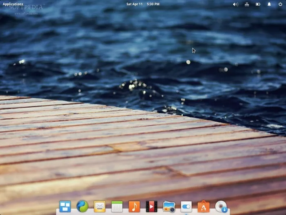Open the power session menu

coord(280,4)
